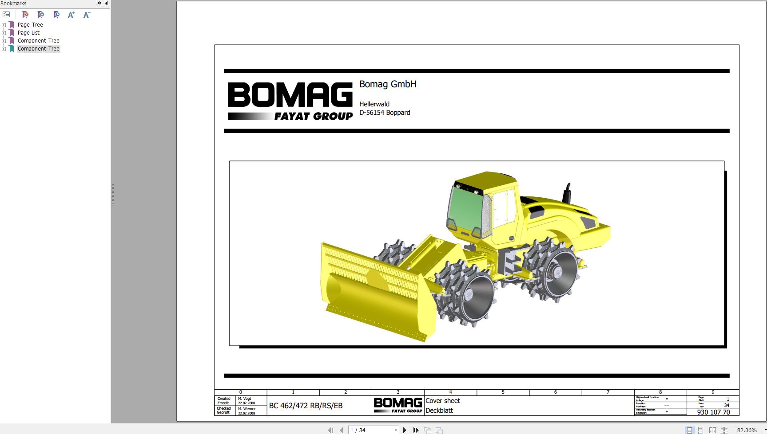Image resolution: width=767 pixels, height=434 pixels.
Task: Click the document number '930 107 70'
Action: tap(713, 412)
